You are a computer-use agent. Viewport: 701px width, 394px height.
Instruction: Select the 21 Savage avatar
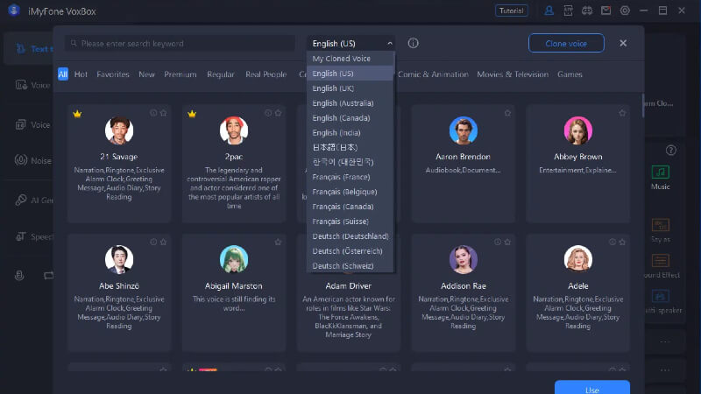[x=119, y=130]
